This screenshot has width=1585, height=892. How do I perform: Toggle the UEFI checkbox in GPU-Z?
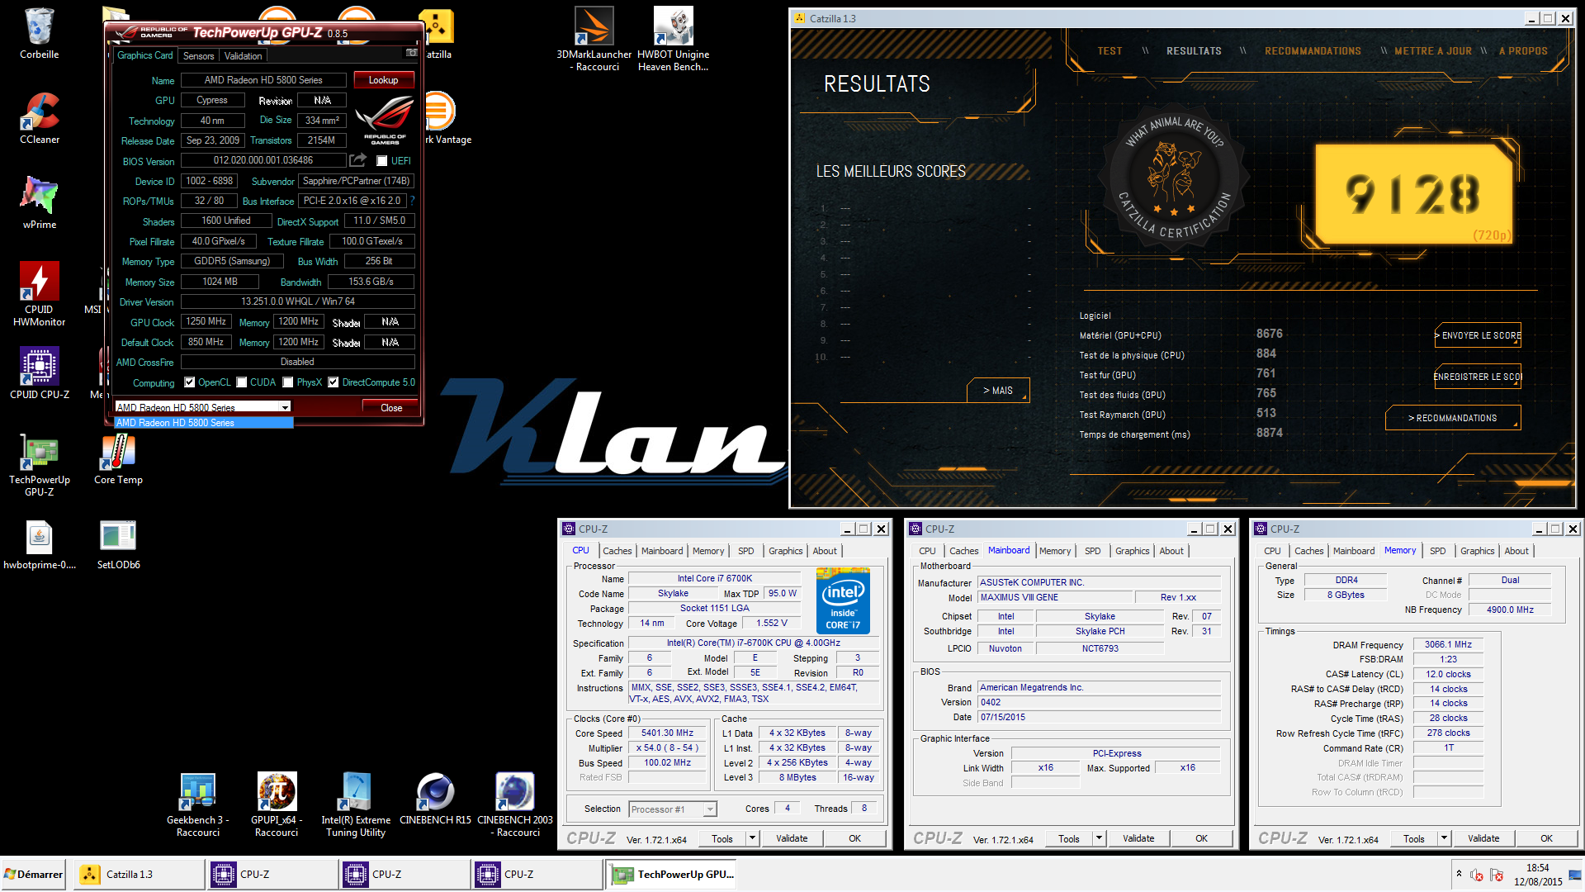(382, 161)
